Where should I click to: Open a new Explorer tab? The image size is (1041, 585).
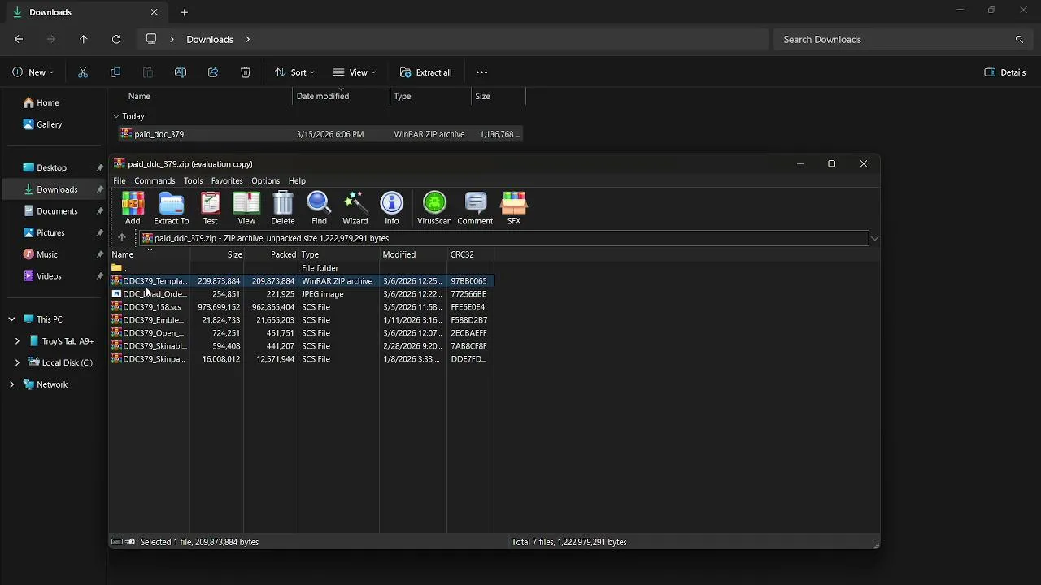coord(185,12)
